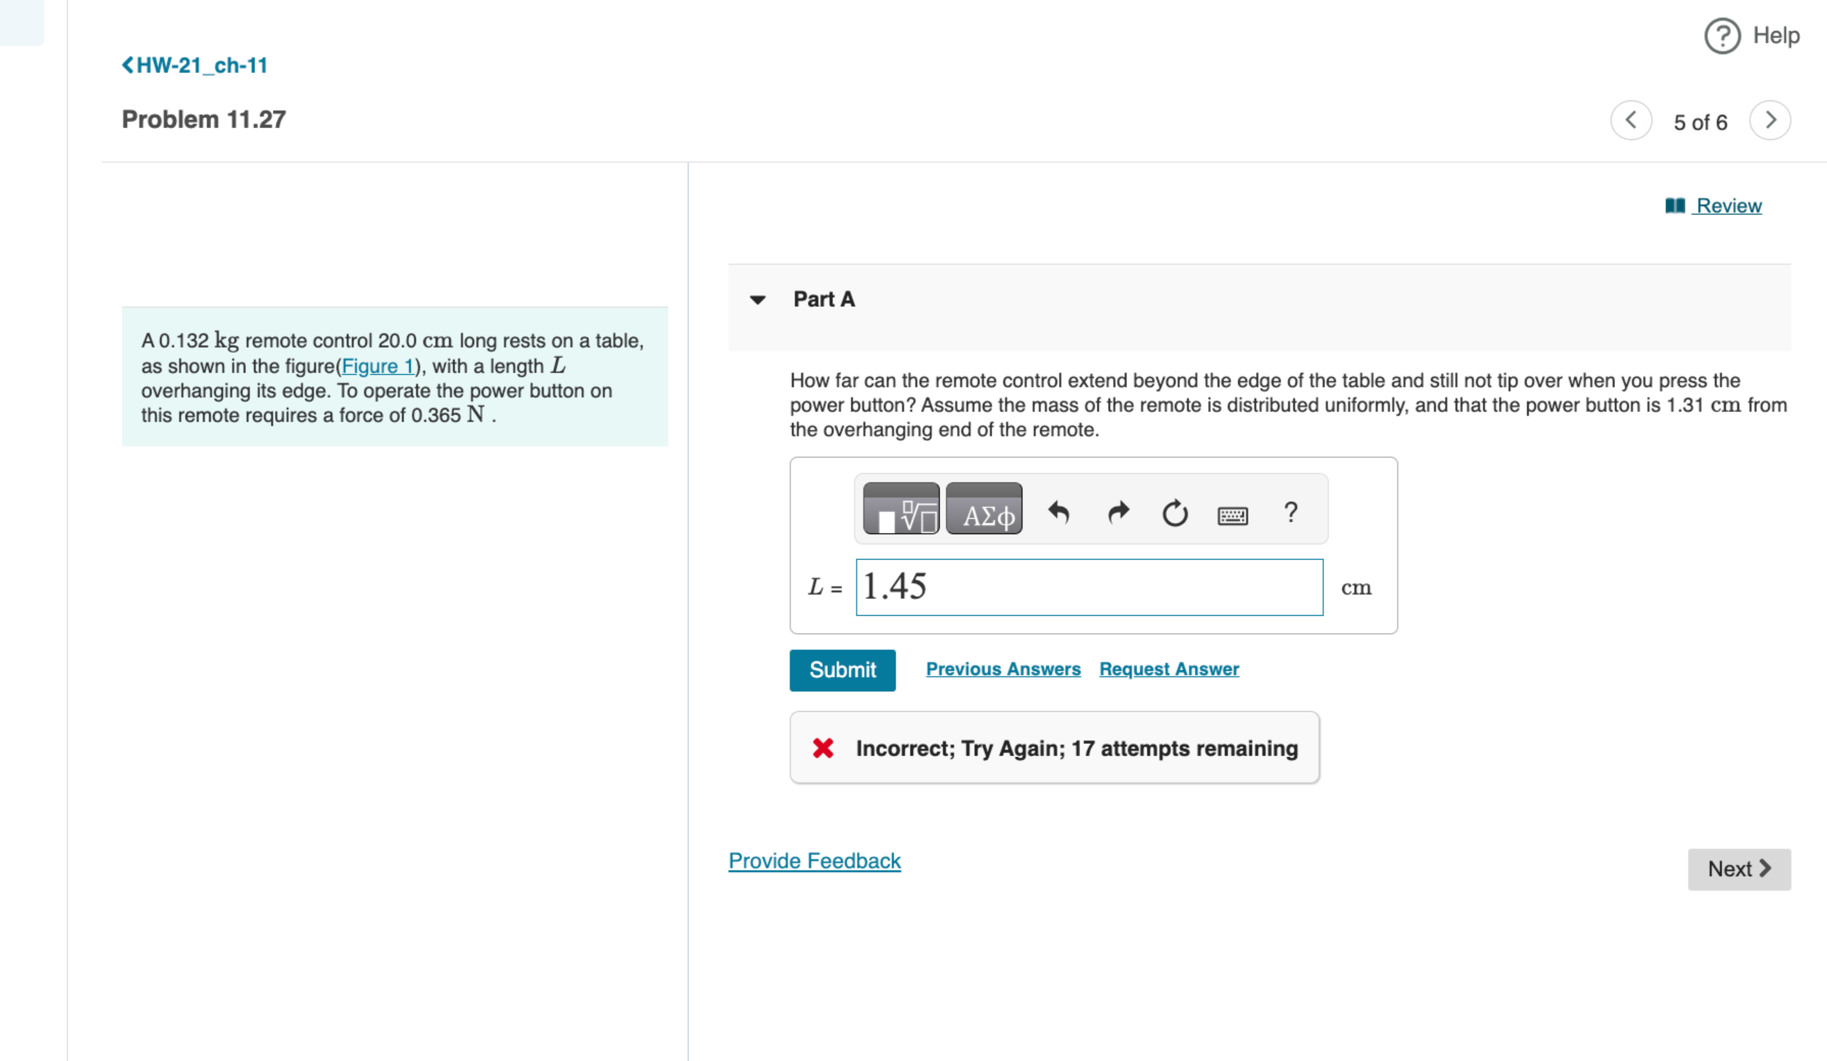View Previous Answers
The height and width of the screenshot is (1061, 1827).
[x=1003, y=669]
